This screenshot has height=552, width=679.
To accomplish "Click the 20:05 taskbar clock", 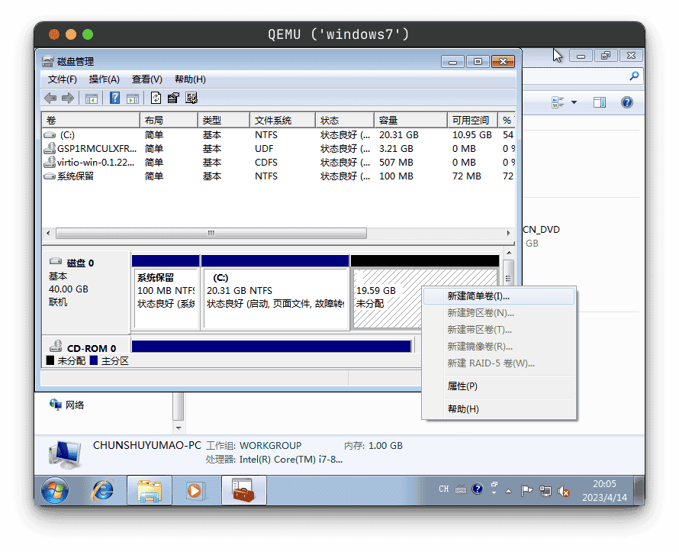I will (604, 484).
